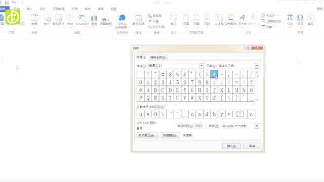The width and height of the screenshot is (324, 182).
Task: Select the ampersand & symbol
Action: pos(185,74)
